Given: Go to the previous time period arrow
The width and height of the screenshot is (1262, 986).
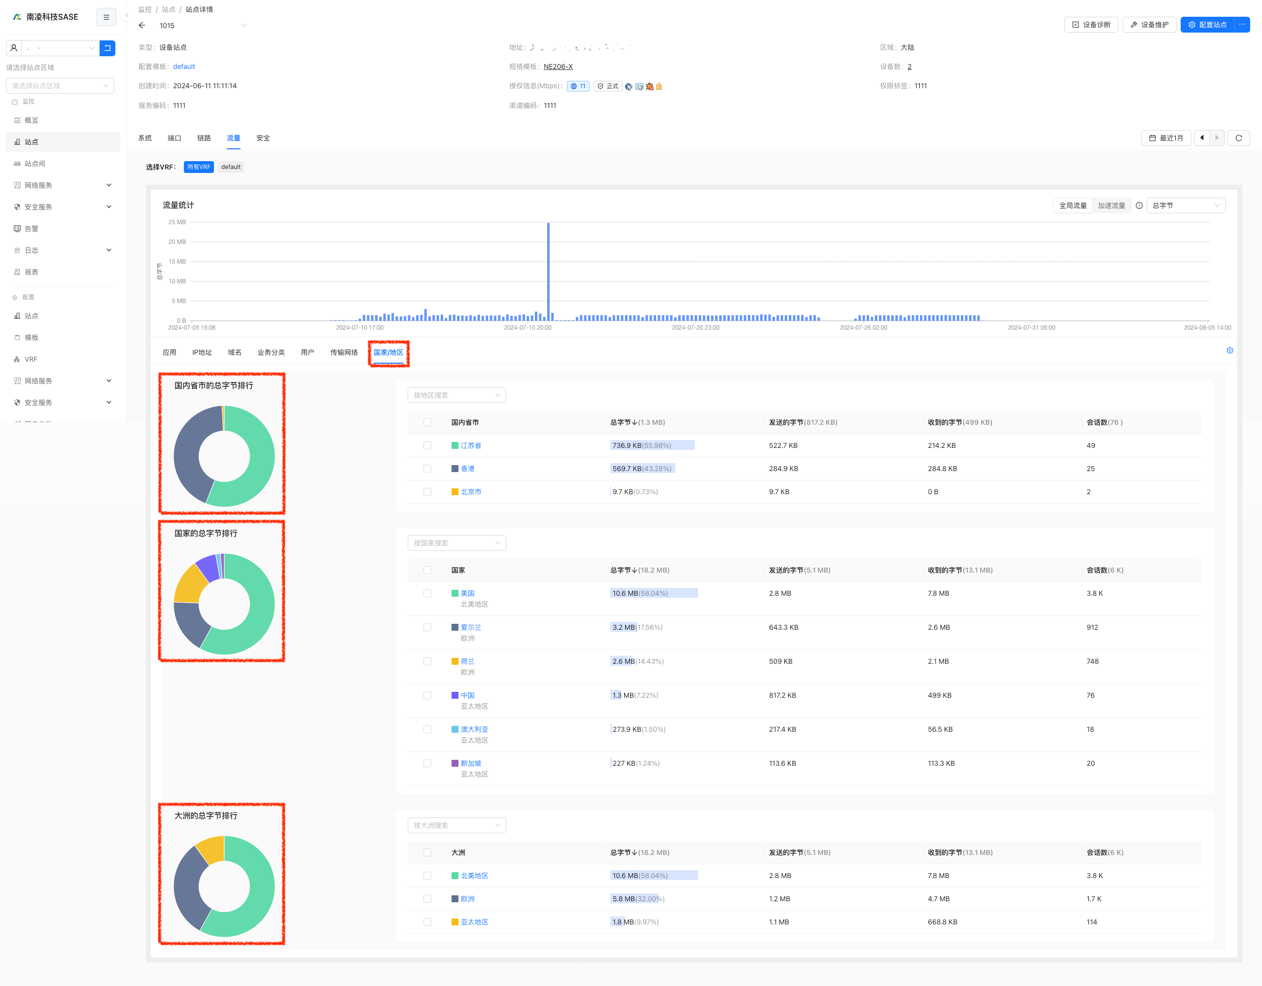Looking at the screenshot, I should point(1202,138).
